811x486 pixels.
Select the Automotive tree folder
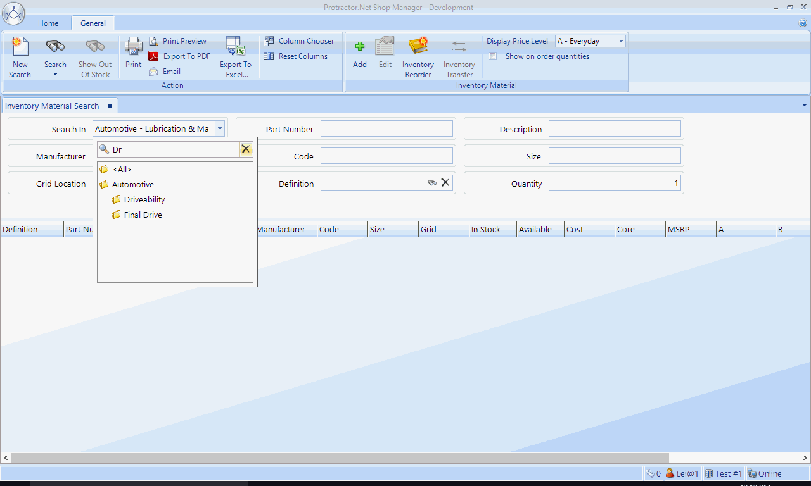click(x=127, y=184)
